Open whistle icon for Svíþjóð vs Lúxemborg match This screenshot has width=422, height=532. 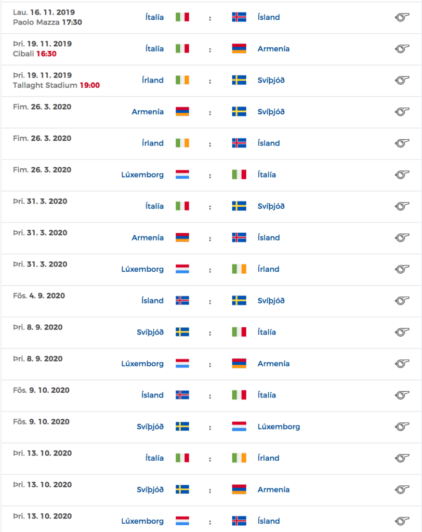coord(402,427)
